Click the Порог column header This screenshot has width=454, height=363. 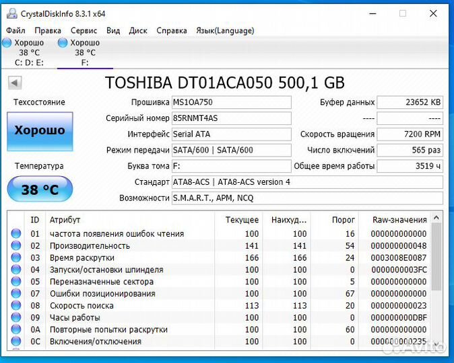[x=334, y=220]
